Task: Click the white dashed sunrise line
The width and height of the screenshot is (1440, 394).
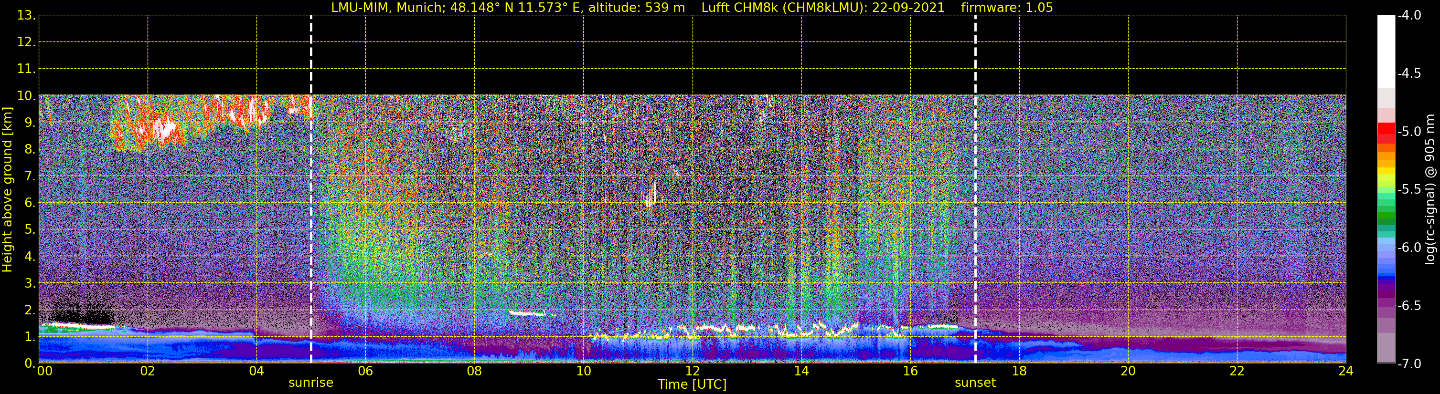Action: 311,189
